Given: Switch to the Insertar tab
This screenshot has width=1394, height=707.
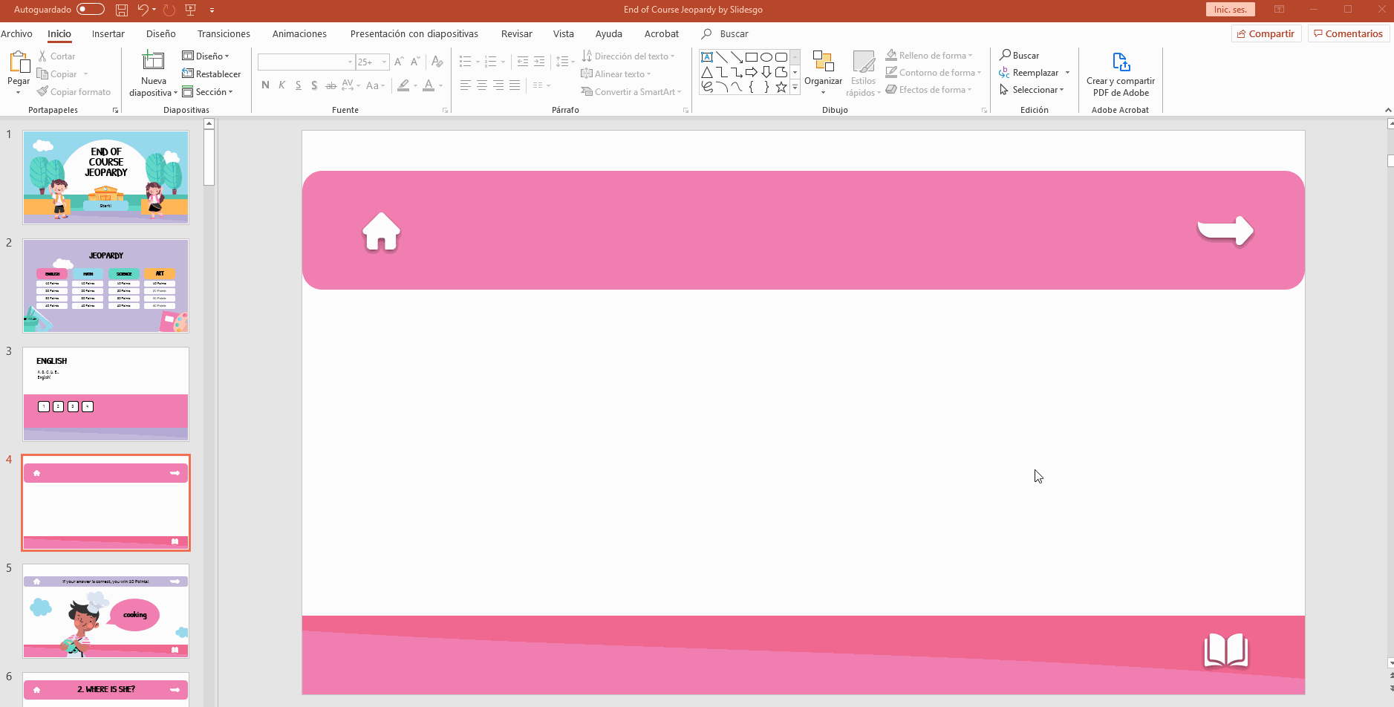Looking at the screenshot, I should tap(108, 33).
